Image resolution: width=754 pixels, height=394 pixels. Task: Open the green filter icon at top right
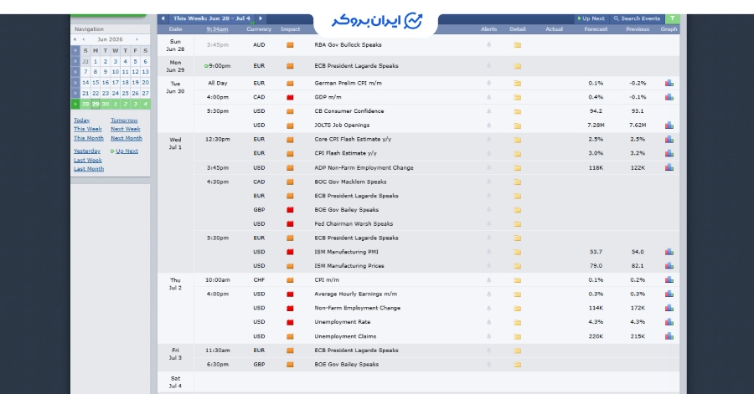pos(672,18)
